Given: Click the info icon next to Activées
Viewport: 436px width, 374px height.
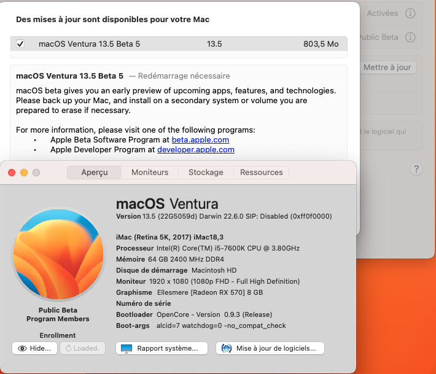Looking at the screenshot, I should 410,14.
